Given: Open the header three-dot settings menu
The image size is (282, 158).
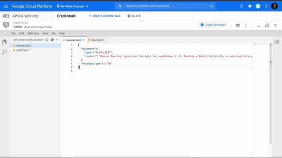Looking at the screenshot, I should (266, 6).
